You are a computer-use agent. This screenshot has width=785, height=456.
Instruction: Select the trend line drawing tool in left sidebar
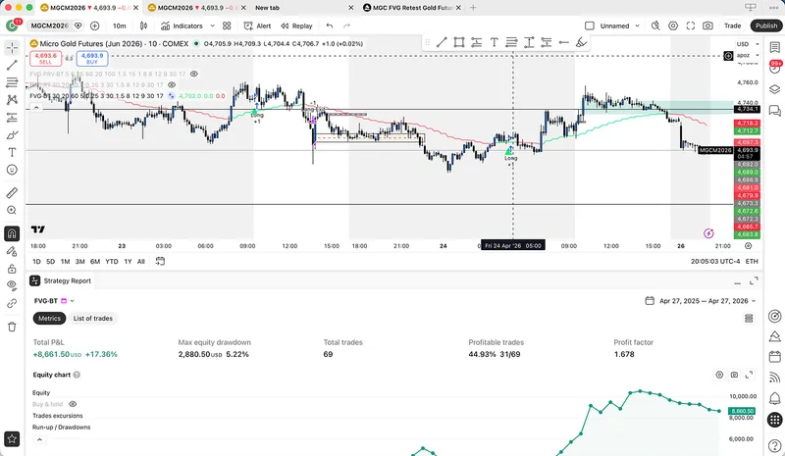pos(12,65)
